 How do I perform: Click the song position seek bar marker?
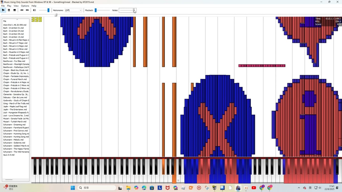[56, 15]
